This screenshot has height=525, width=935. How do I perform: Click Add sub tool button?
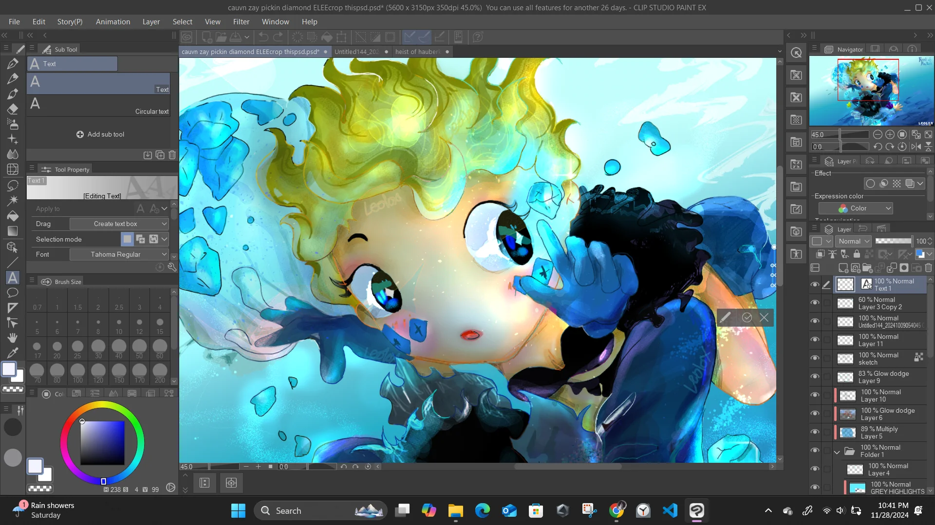point(100,134)
